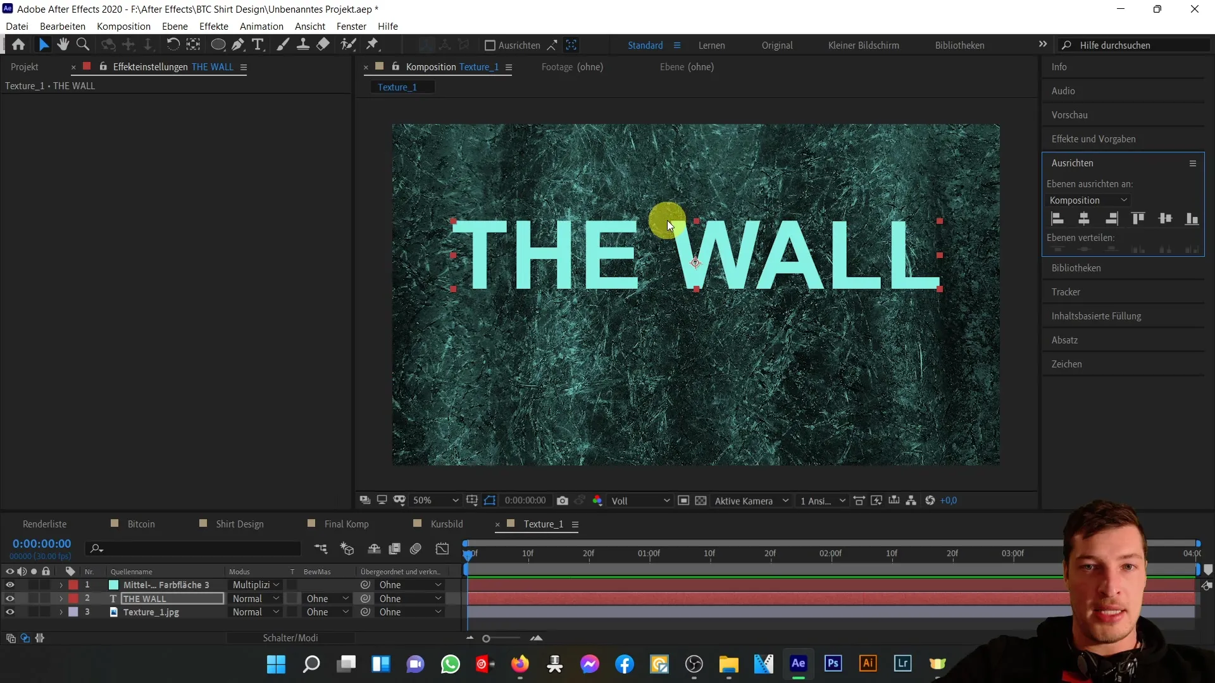Switch to the Final Komp timeline tab

346,524
